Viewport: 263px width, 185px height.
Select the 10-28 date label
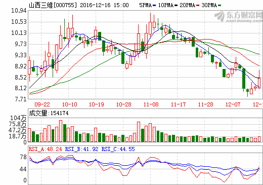(x=124, y=104)
